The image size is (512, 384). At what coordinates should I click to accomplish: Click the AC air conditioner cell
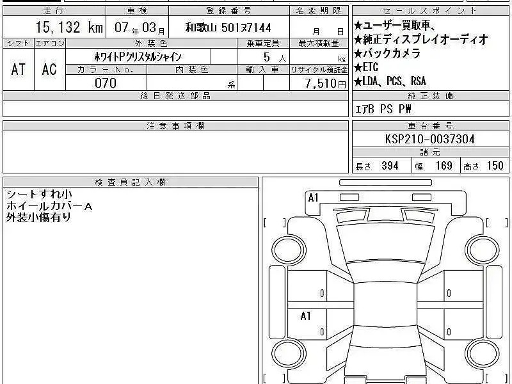click(49, 69)
